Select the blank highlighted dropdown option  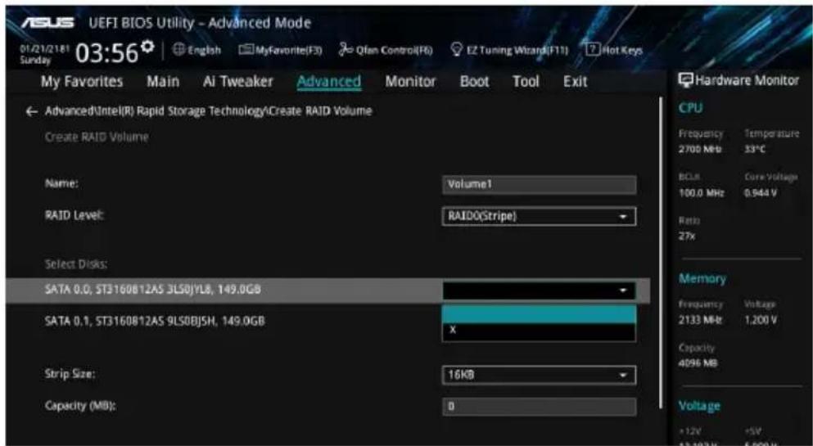pyautogui.click(x=539, y=314)
